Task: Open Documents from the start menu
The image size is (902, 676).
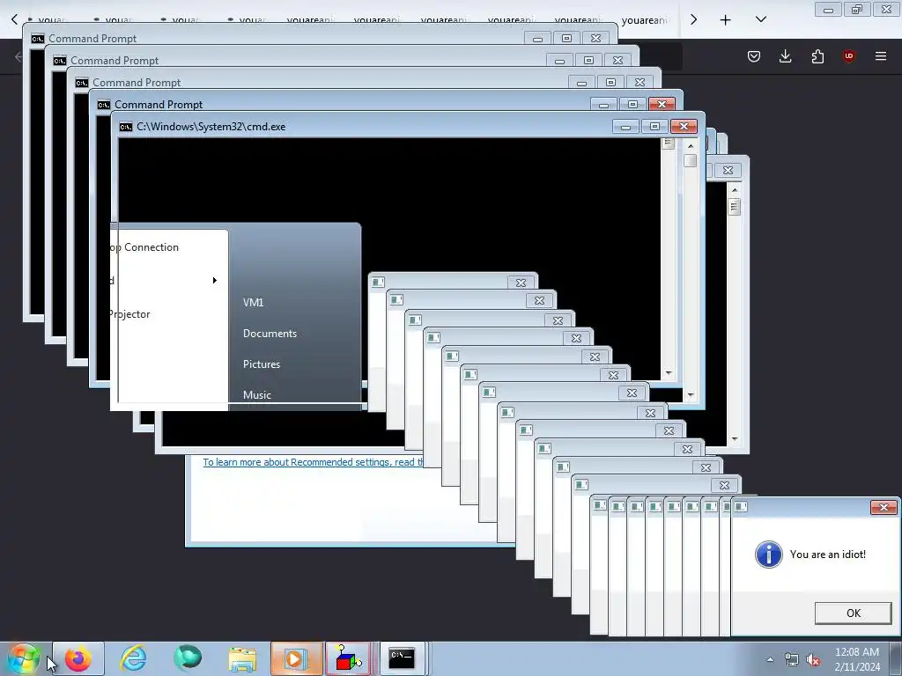Action: click(x=270, y=334)
